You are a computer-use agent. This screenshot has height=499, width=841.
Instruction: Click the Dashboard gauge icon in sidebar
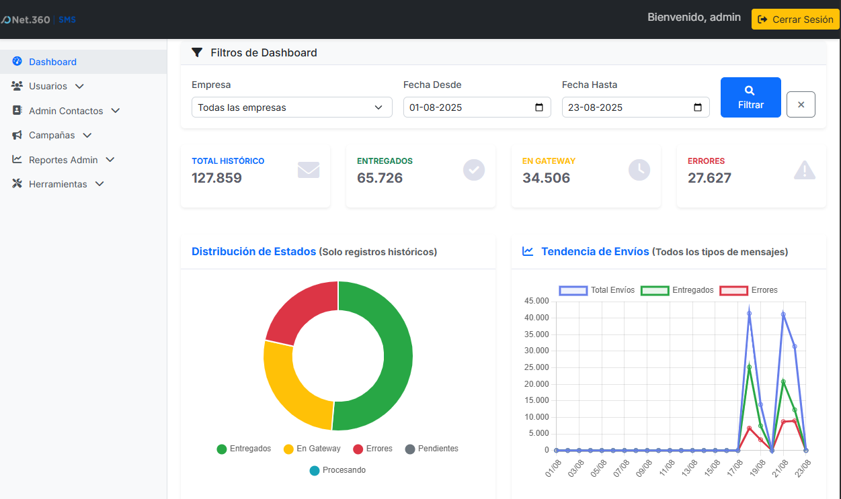[17, 61]
